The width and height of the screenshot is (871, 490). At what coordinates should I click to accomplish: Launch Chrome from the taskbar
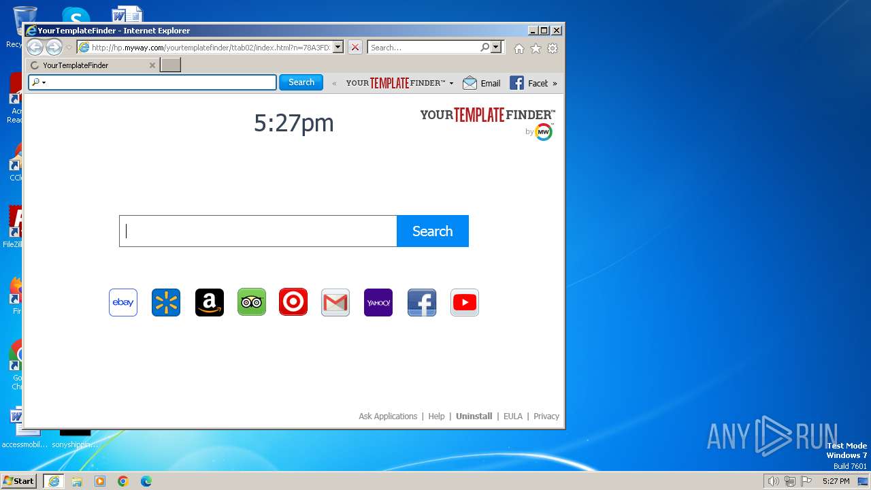123,481
